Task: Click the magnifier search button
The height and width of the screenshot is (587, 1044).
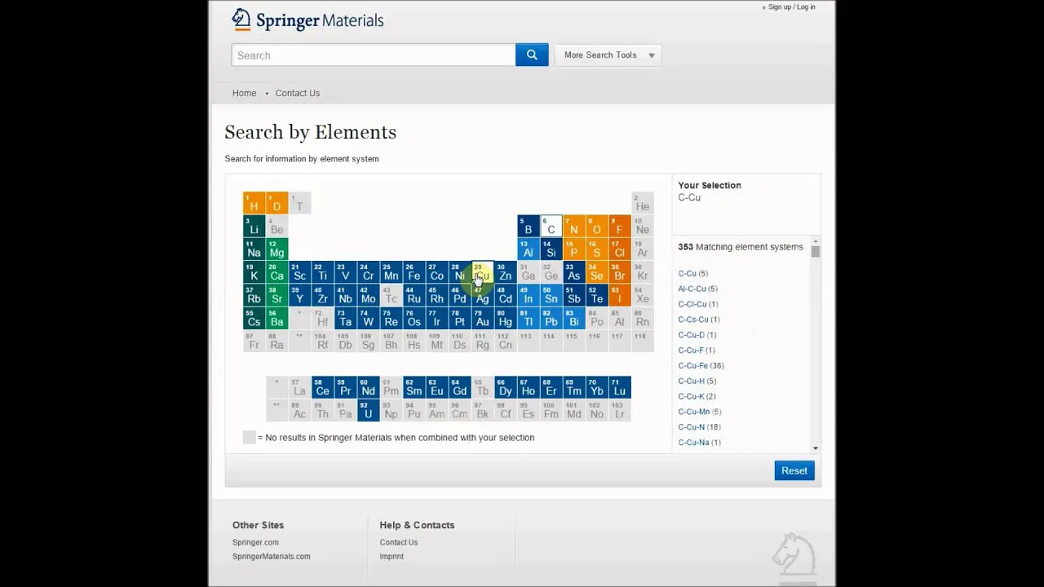Action: pos(532,55)
